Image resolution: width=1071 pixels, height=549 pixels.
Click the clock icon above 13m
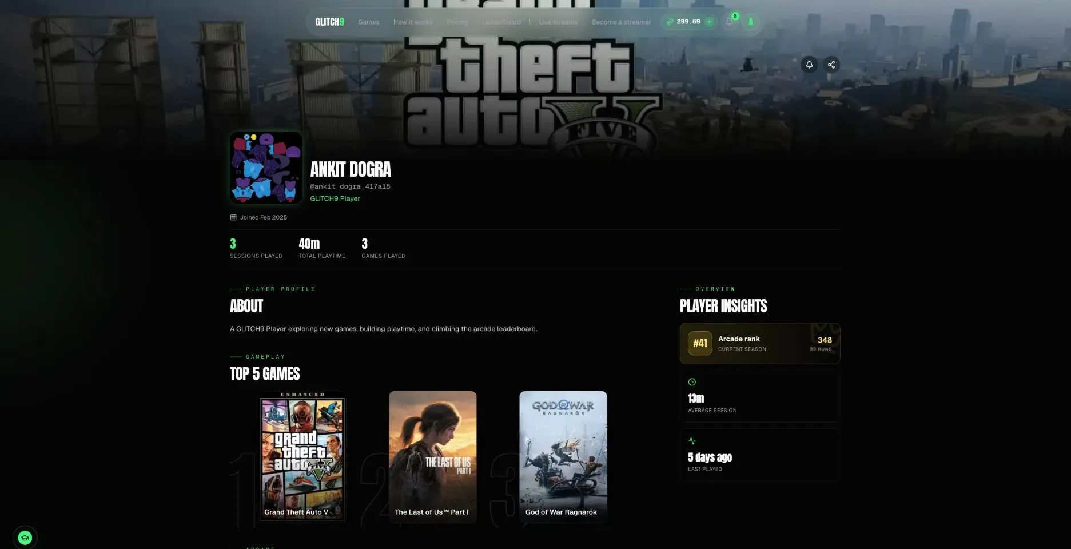click(x=692, y=382)
